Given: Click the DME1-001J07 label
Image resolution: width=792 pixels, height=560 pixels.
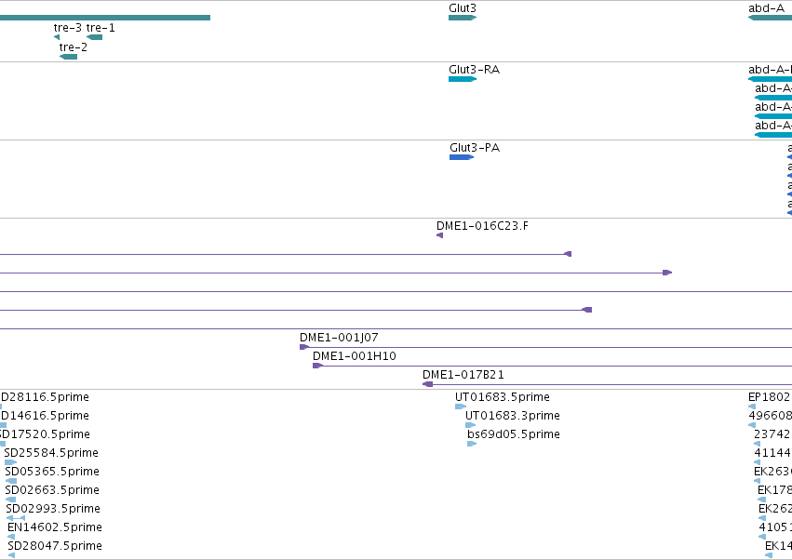Looking at the screenshot, I should point(339,338).
